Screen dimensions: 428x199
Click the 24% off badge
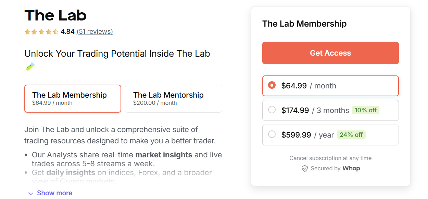351,134
